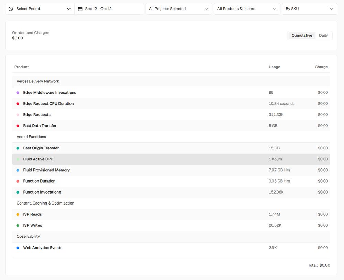Click the Charge column header
Screen dimensions: 344x280
(x=321, y=67)
